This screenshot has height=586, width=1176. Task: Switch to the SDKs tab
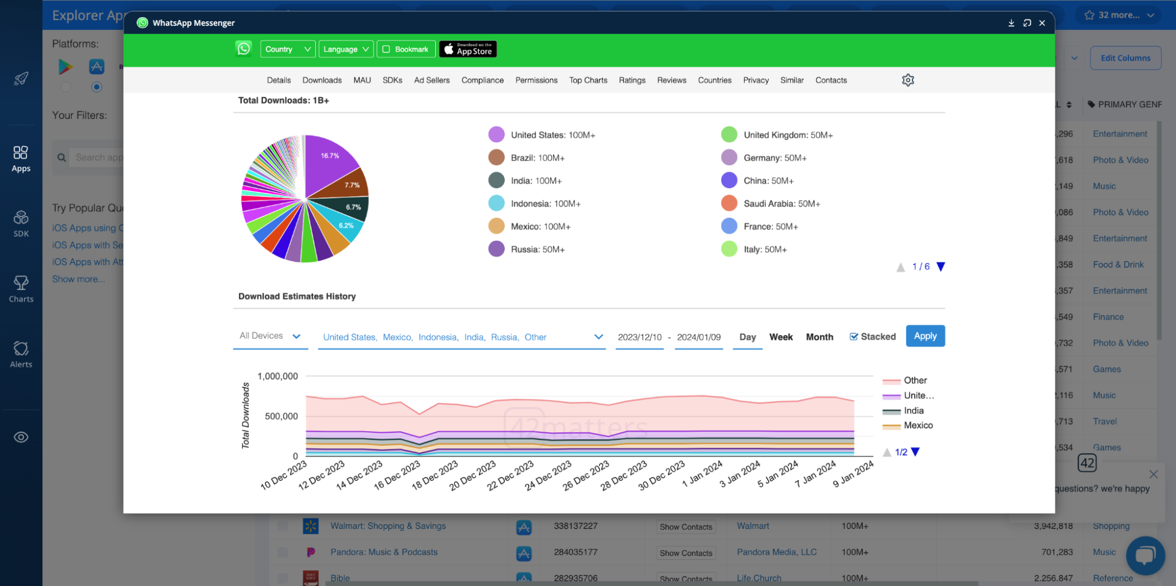tap(392, 80)
